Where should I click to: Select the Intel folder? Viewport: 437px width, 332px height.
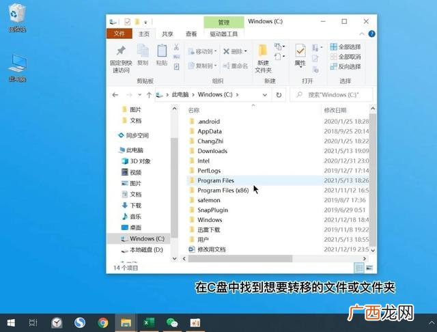point(203,161)
